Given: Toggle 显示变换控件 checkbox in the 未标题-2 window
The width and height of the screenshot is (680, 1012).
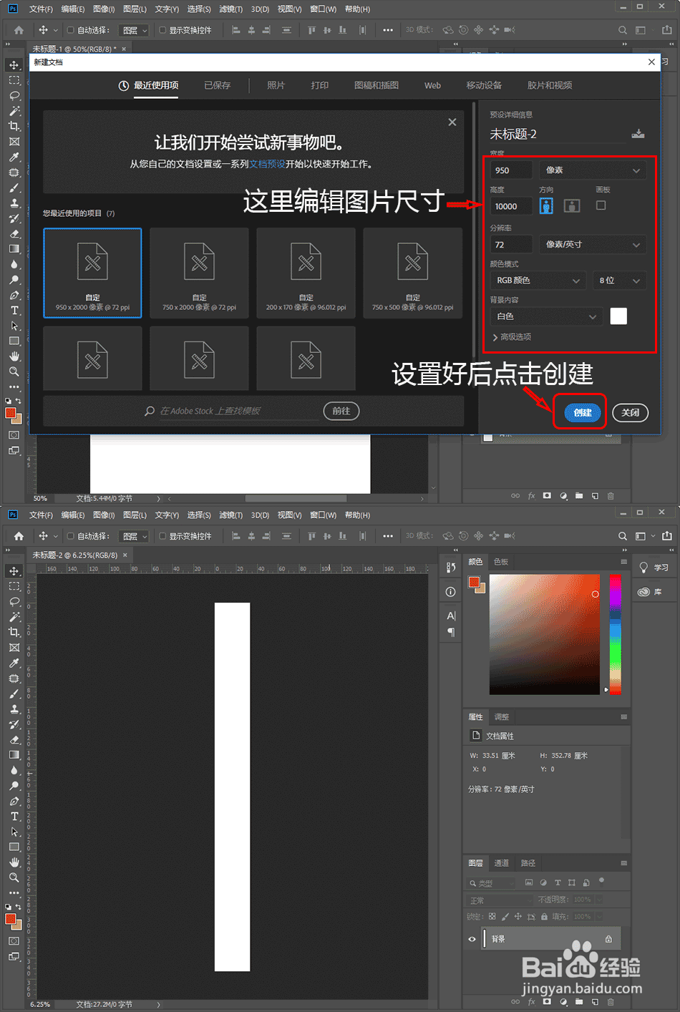Looking at the screenshot, I should [162, 536].
